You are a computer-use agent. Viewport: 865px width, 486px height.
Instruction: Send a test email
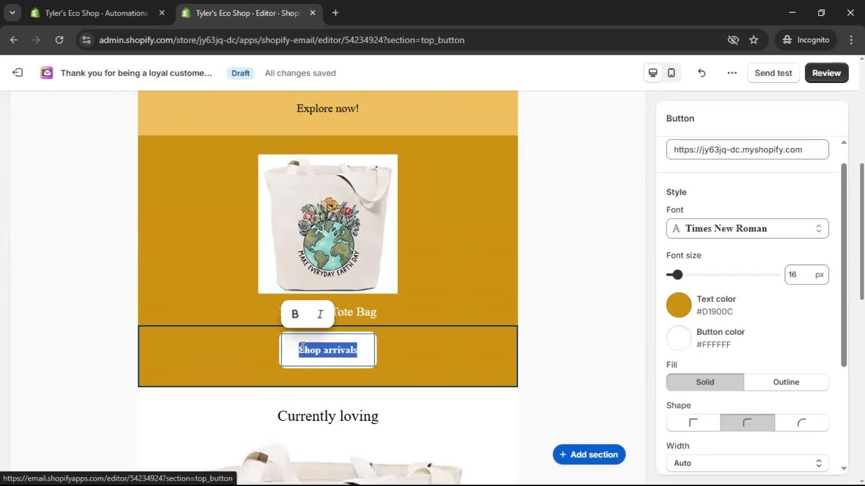pos(773,72)
